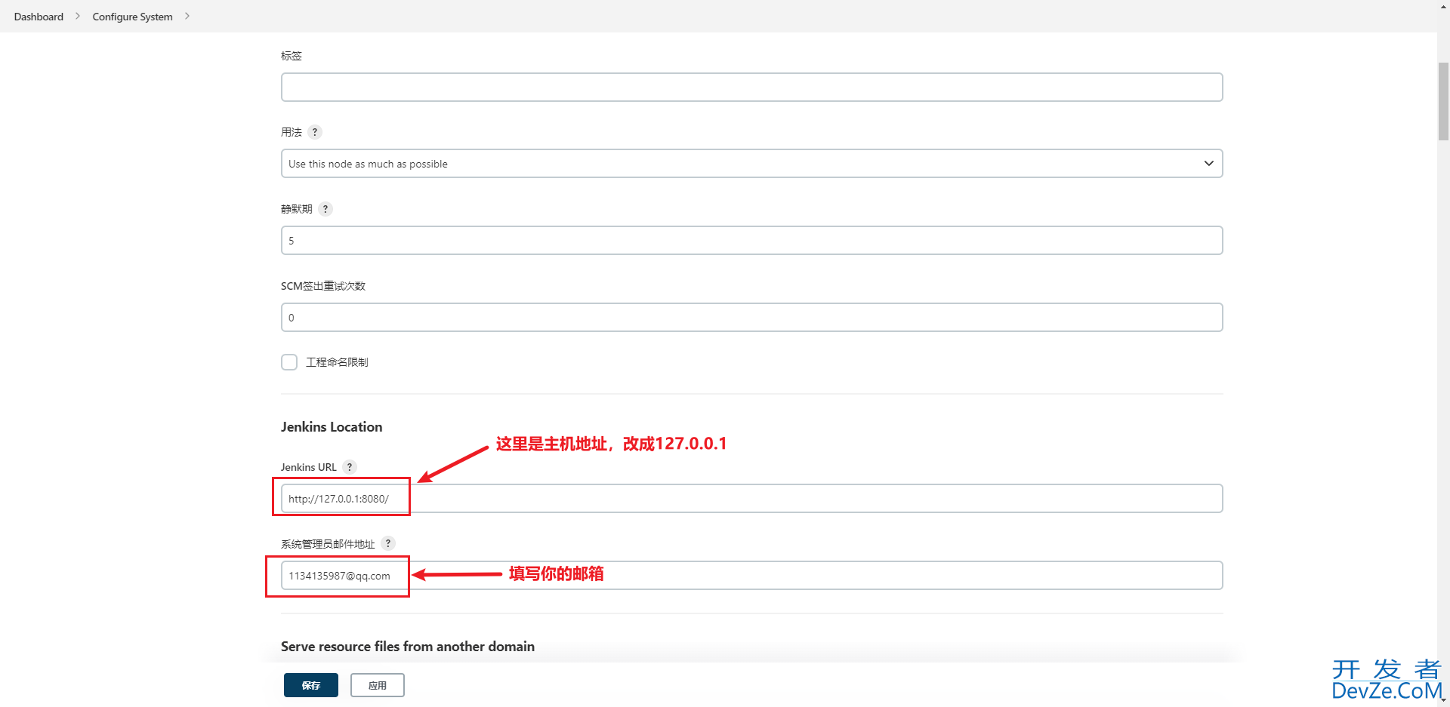Click the Jenkins Location heading
Image resolution: width=1450 pixels, height=707 pixels.
332,427
